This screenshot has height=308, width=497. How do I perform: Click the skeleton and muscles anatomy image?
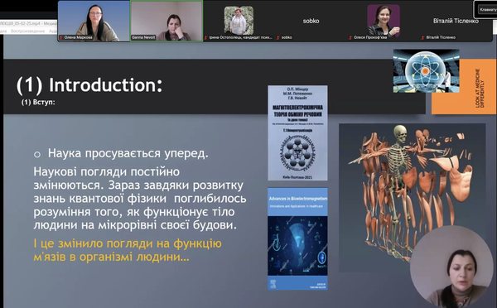tap(412, 198)
